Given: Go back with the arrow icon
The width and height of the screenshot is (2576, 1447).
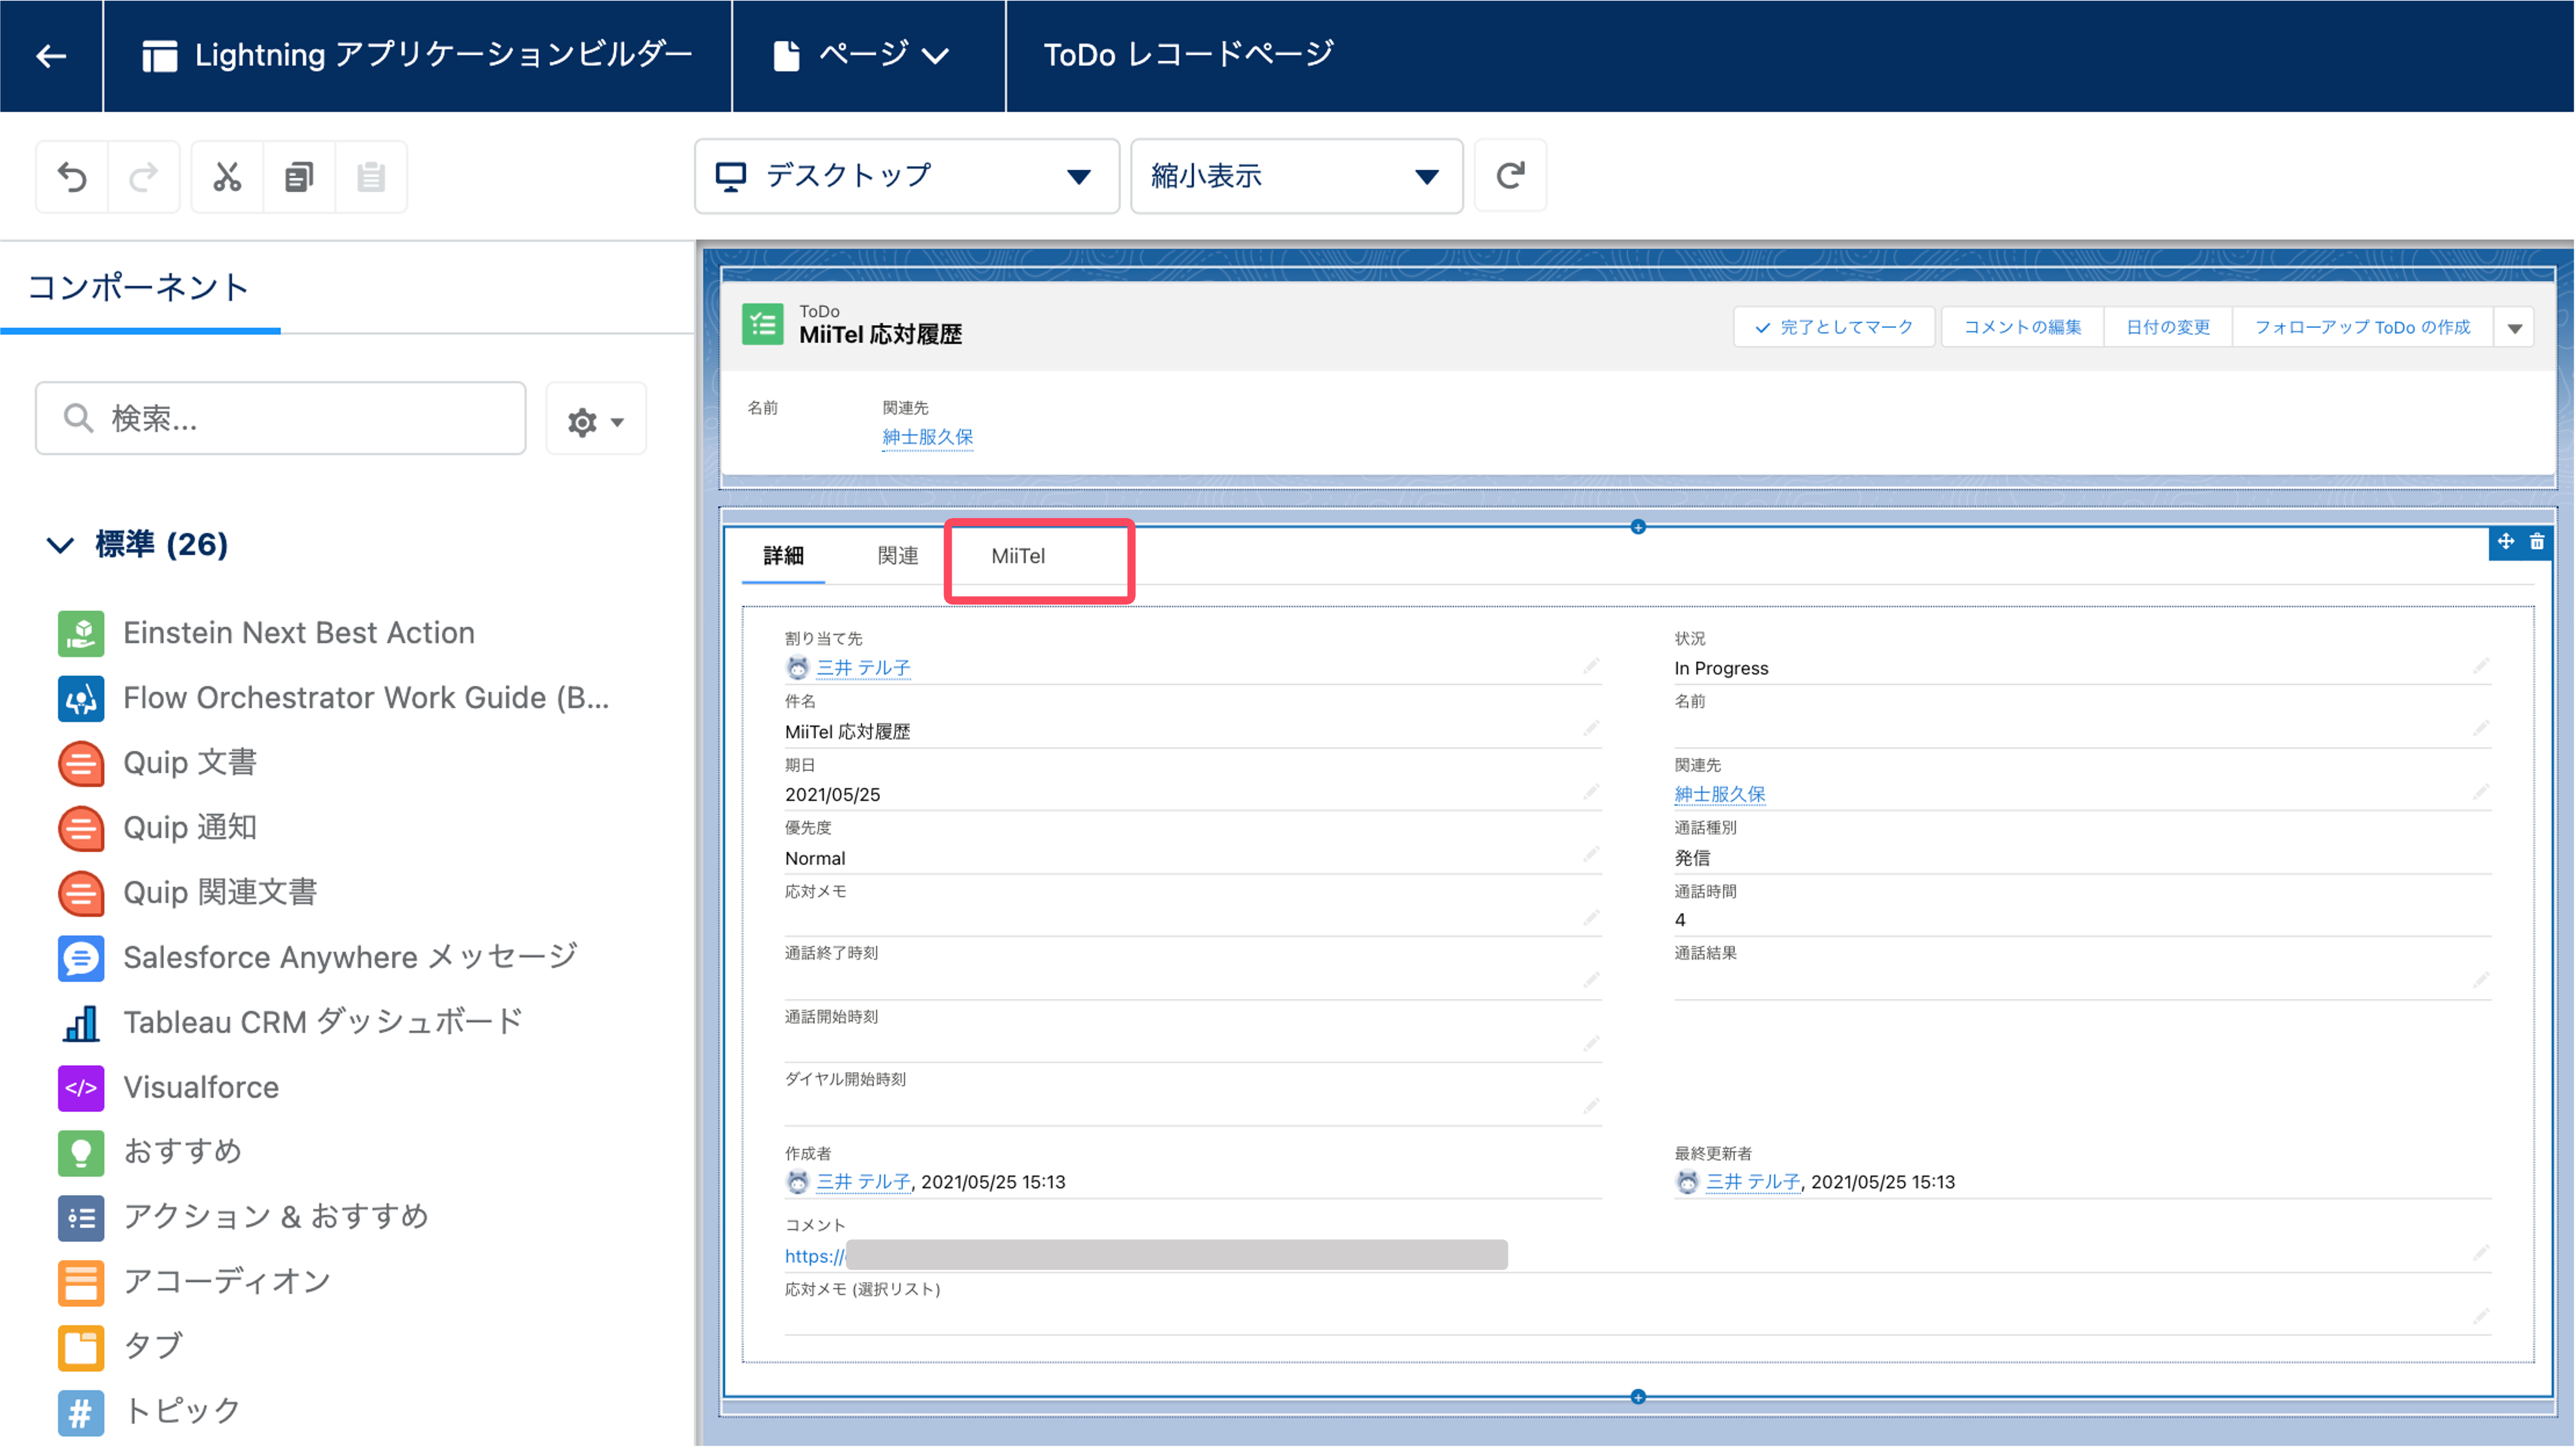Looking at the screenshot, I should point(51,56).
